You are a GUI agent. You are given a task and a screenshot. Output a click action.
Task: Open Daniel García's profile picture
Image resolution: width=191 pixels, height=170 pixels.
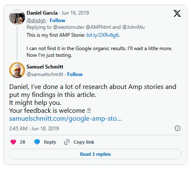click(x=17, y=17)
